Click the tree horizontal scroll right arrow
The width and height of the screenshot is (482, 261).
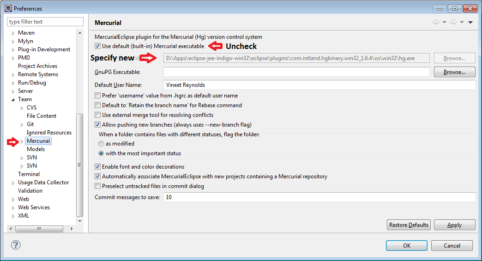tap(72, 229)
